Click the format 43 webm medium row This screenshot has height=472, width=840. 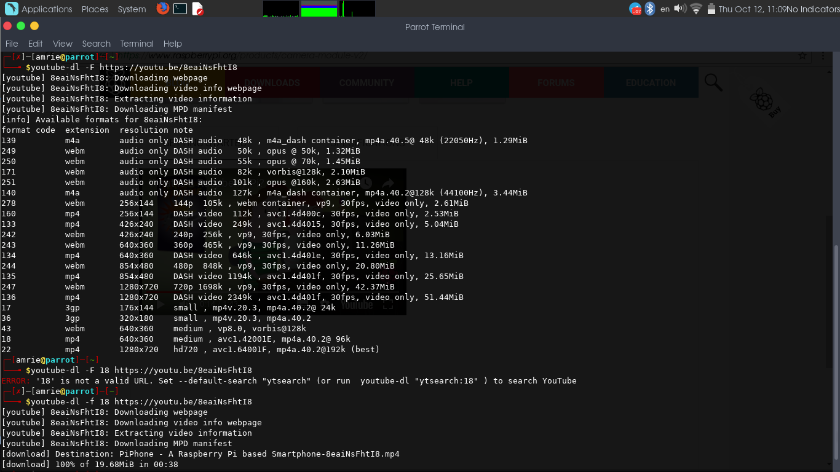tap(154, 329)
